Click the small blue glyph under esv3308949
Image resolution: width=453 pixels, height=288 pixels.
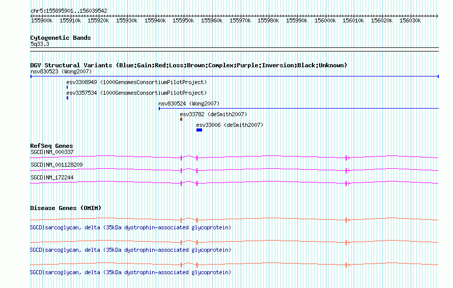67,87
